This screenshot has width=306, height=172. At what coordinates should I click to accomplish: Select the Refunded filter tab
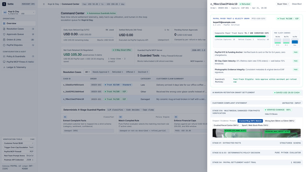pos(117,72)
